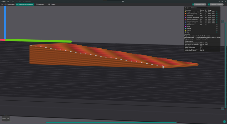This screenshot has height=124, width=227.
Task: Click the Время column header
Action: point(202,10)
